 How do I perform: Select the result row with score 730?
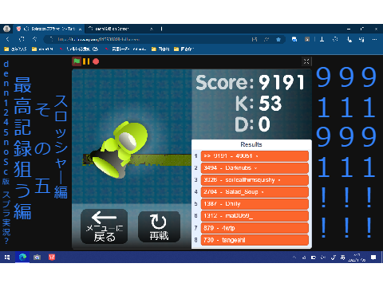point(255,240)
